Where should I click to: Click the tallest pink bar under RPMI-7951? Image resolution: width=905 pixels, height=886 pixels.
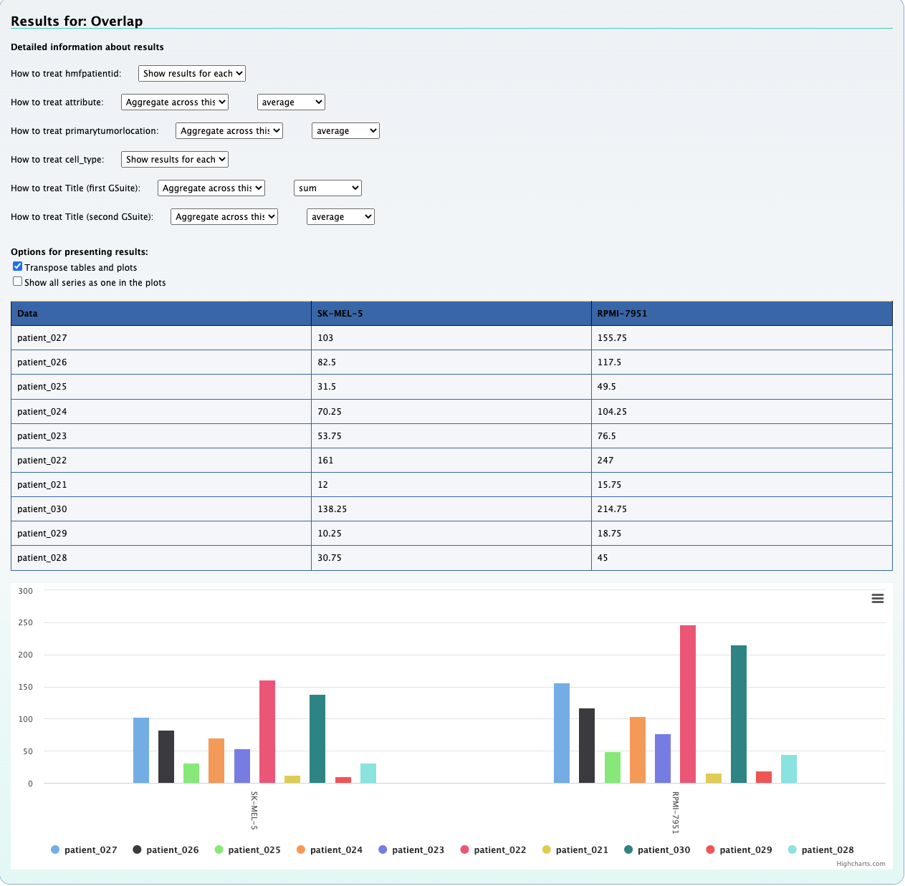tap(687, 703)
